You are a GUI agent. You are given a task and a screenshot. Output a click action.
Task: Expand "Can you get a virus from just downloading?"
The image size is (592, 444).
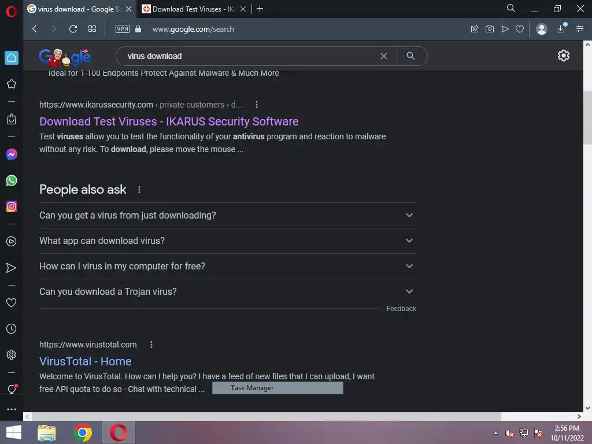[228, 215]
